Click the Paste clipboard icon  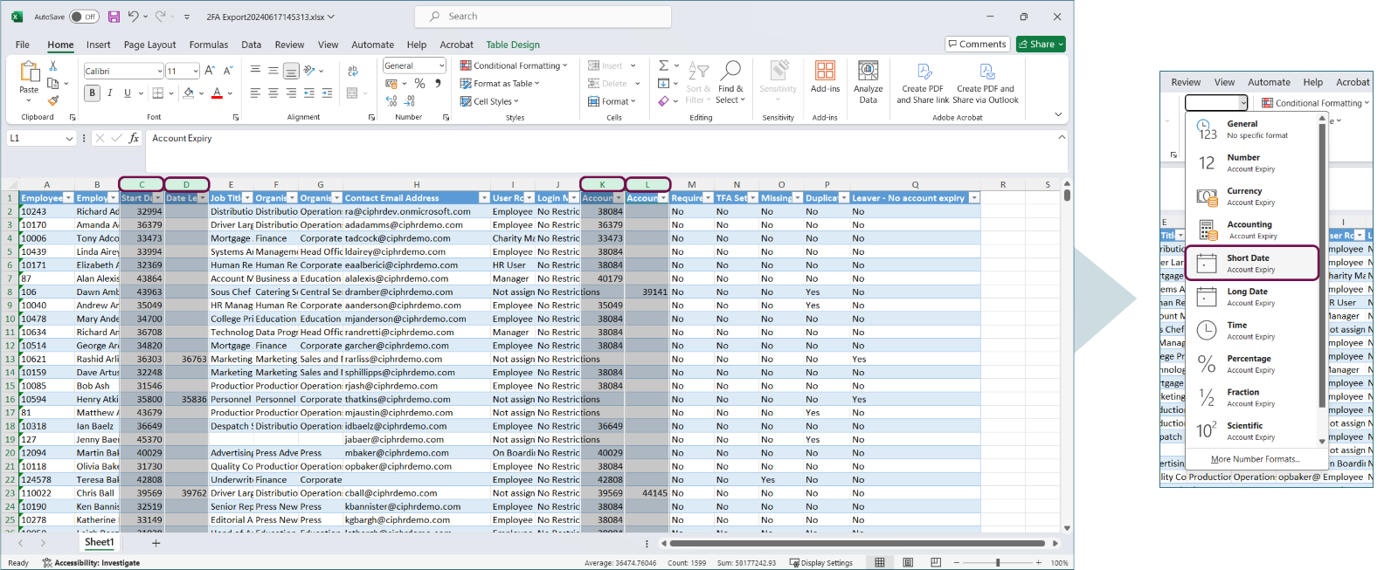pyautogui.click(x=29, y=72)
